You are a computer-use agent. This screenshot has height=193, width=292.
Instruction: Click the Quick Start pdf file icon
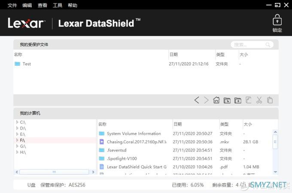102,166
